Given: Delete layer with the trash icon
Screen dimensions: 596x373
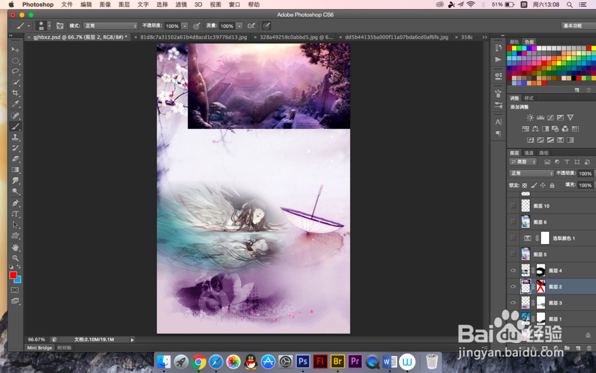Looking at the screenshot, I should point(589,349).
